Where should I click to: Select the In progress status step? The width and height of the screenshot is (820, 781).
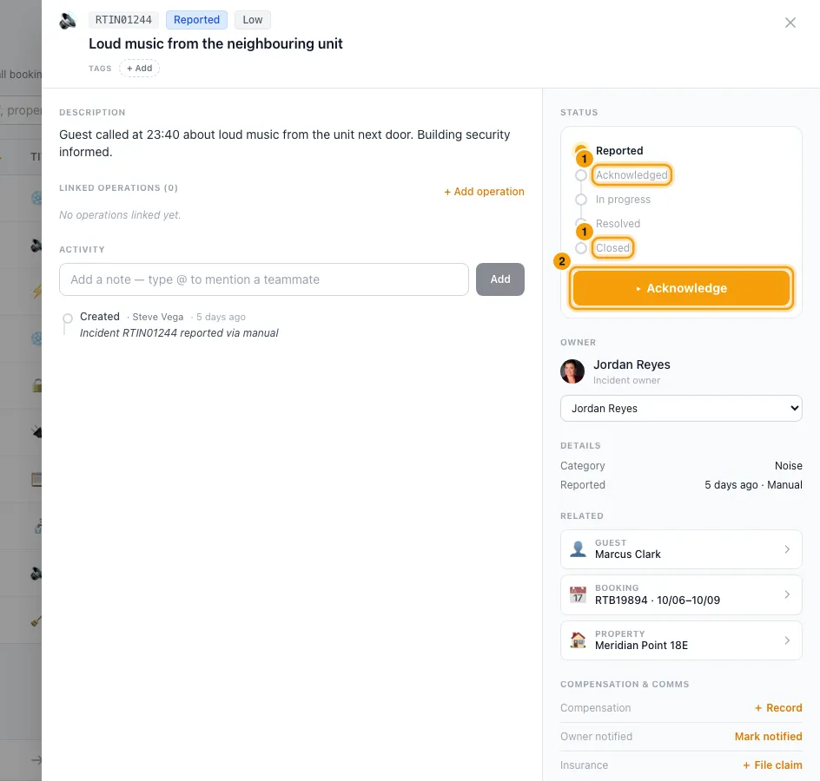point(623,200)
